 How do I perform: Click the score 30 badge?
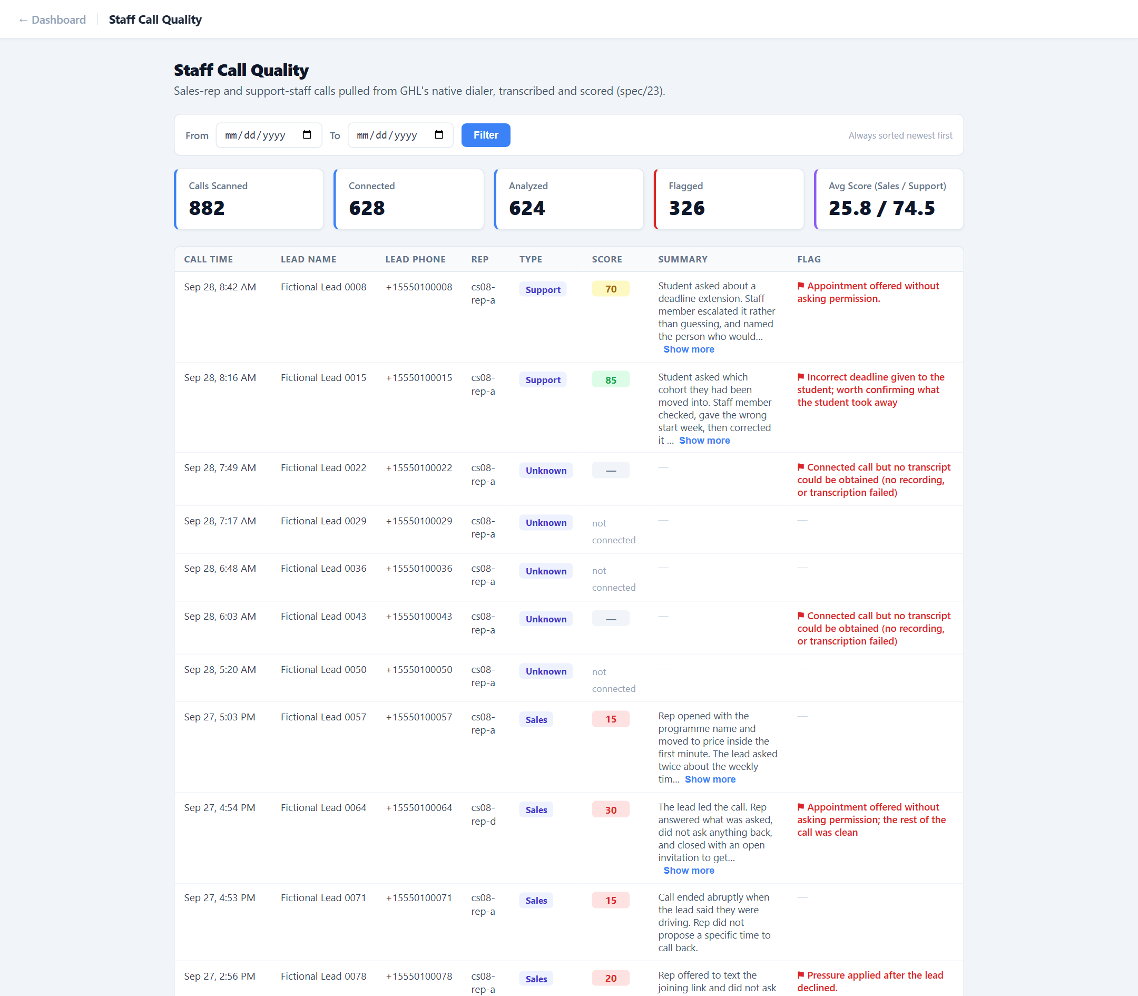(x=611, y=810)
